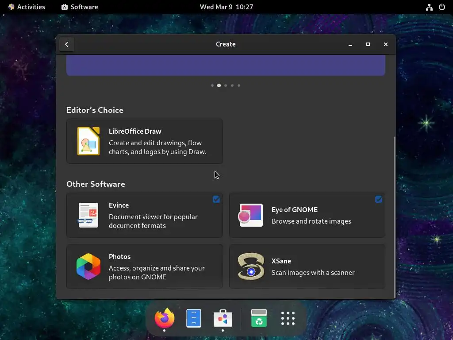The image size is (453, 340).
Task: Open Eye of GNOME by its title
Action: point(294,209)
